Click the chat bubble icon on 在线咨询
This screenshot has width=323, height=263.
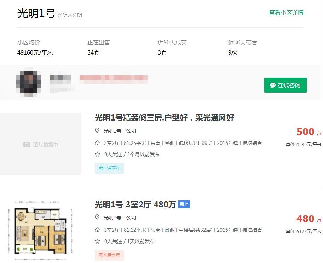pos(273,85)
